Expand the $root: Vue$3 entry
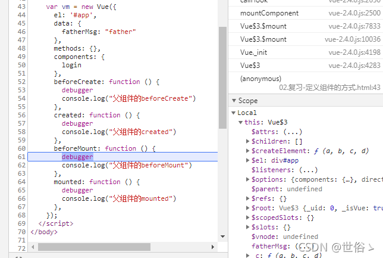383x258 pixels. (247, 208)
